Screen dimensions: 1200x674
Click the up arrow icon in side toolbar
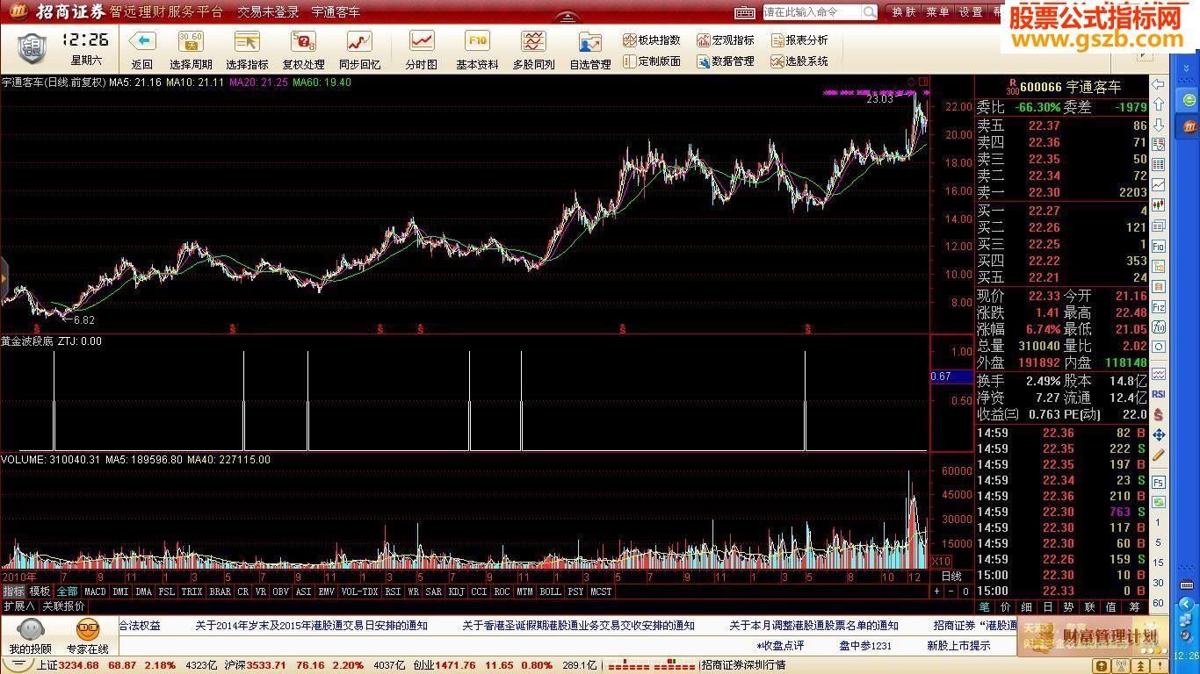tap(1159, 104)
